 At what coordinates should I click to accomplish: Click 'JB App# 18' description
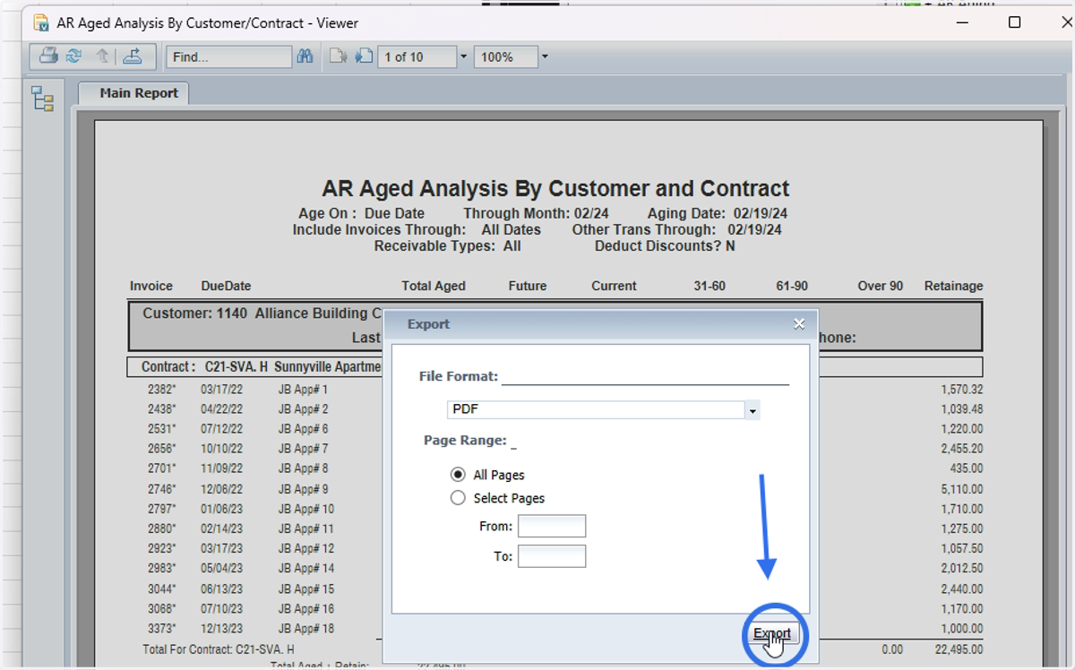click(306, 628)
